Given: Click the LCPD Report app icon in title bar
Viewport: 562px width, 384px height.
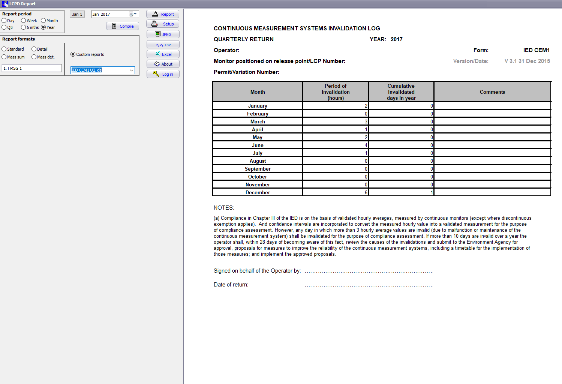Looking at the screenshot, I should (x=5, y=4).
